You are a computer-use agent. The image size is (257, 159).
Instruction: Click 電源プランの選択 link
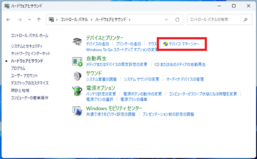tap(100, 99)
